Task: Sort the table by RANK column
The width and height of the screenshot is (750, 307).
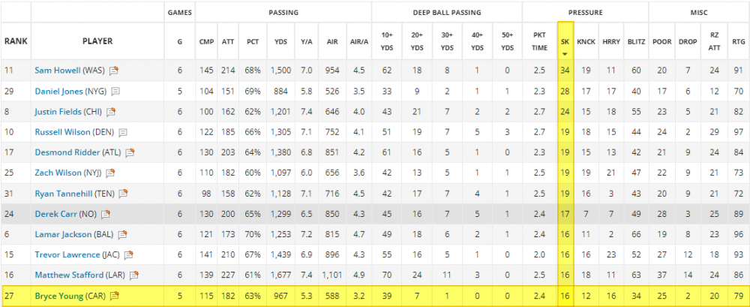Action: tap(17, 41)
